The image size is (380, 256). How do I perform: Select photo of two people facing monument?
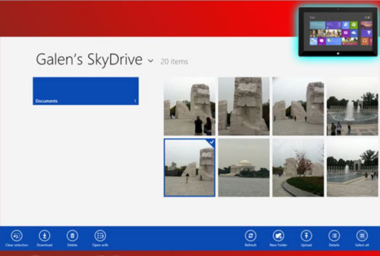(189, 106)
